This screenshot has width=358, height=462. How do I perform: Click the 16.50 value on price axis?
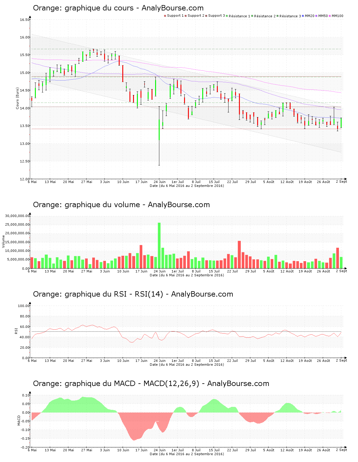(25, 20)
